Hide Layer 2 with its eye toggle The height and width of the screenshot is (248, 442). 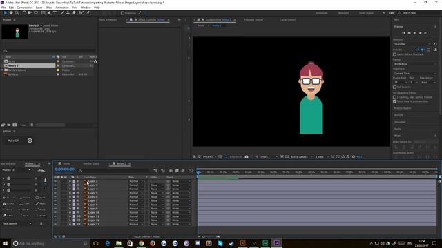55,181
